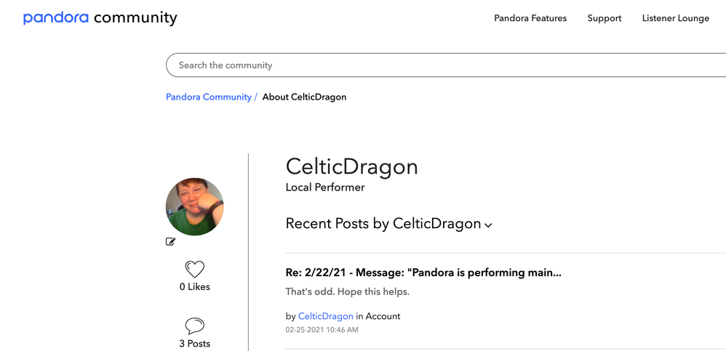Open the "Re: 2/22/21 - Message" post title
Screen dimensions: 726x351
[423, 273]
